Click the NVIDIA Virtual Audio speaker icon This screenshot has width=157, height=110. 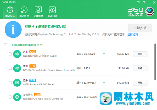(17, 68)
